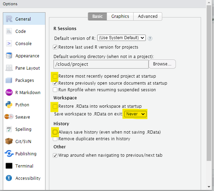Image resolution: width=214 pixels, height=191 pixels.
Task: Click the Workspace heading
Action: [x=65, y=98]
